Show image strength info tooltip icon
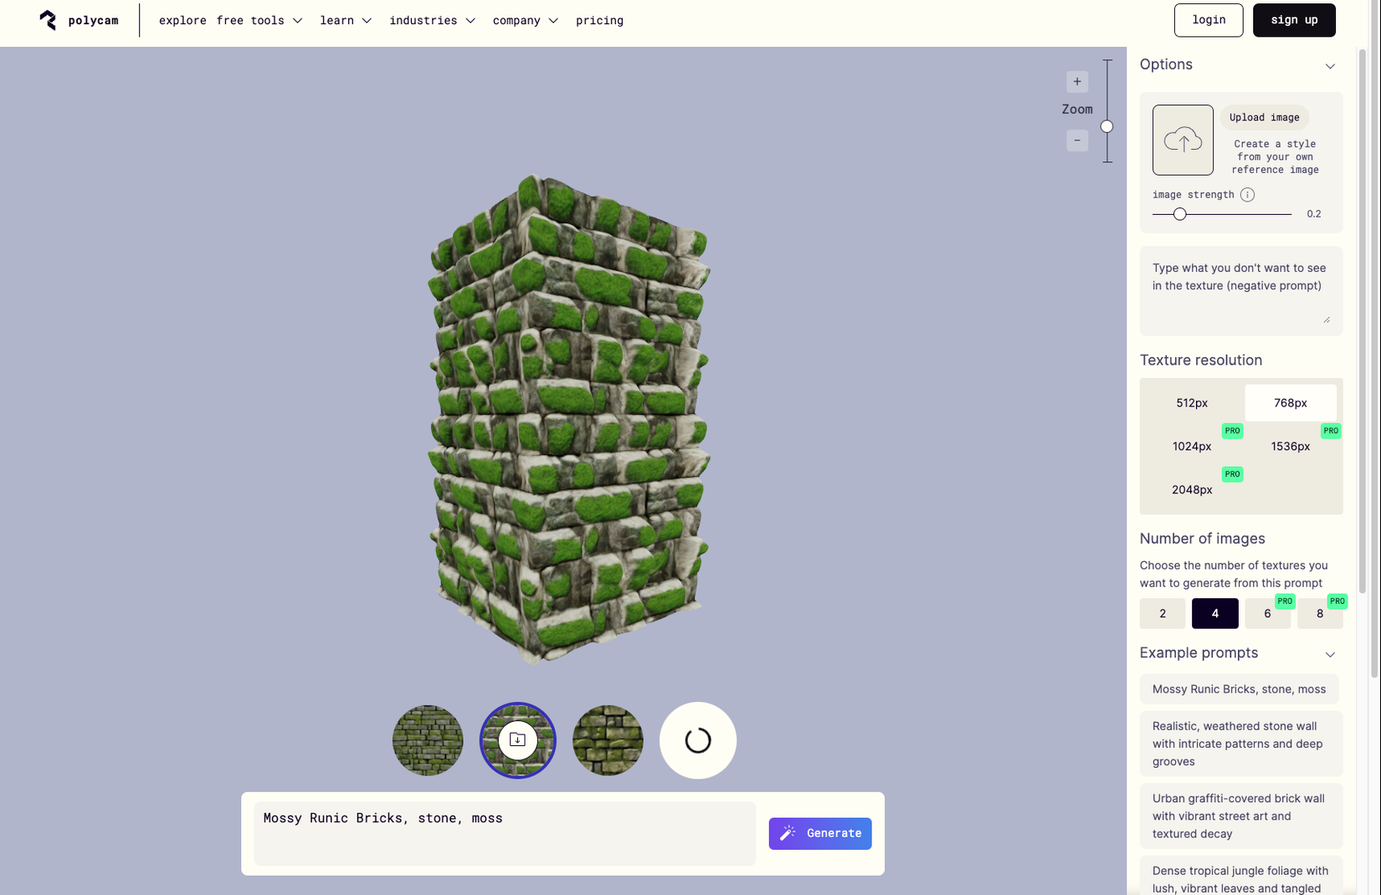Screen dimensions: 1381x895 click(1247, 195)
